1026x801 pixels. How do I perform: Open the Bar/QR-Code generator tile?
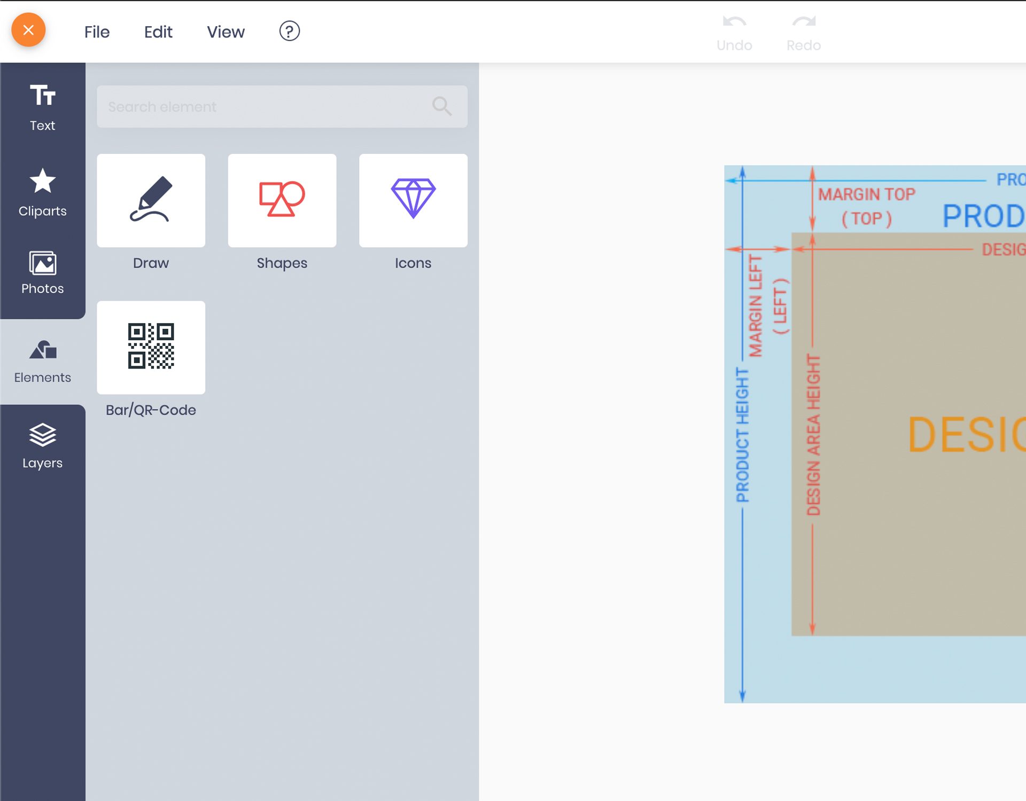(151, 347)
